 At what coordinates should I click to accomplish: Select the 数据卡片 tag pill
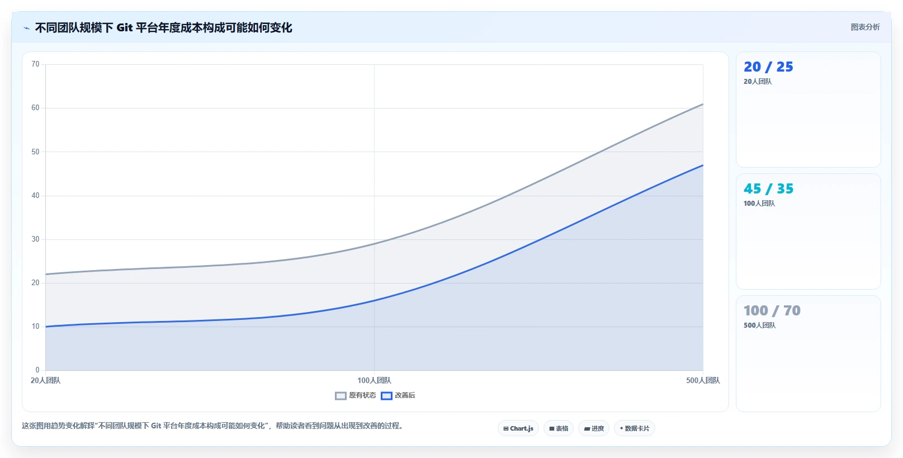click(x=635, y=428)
